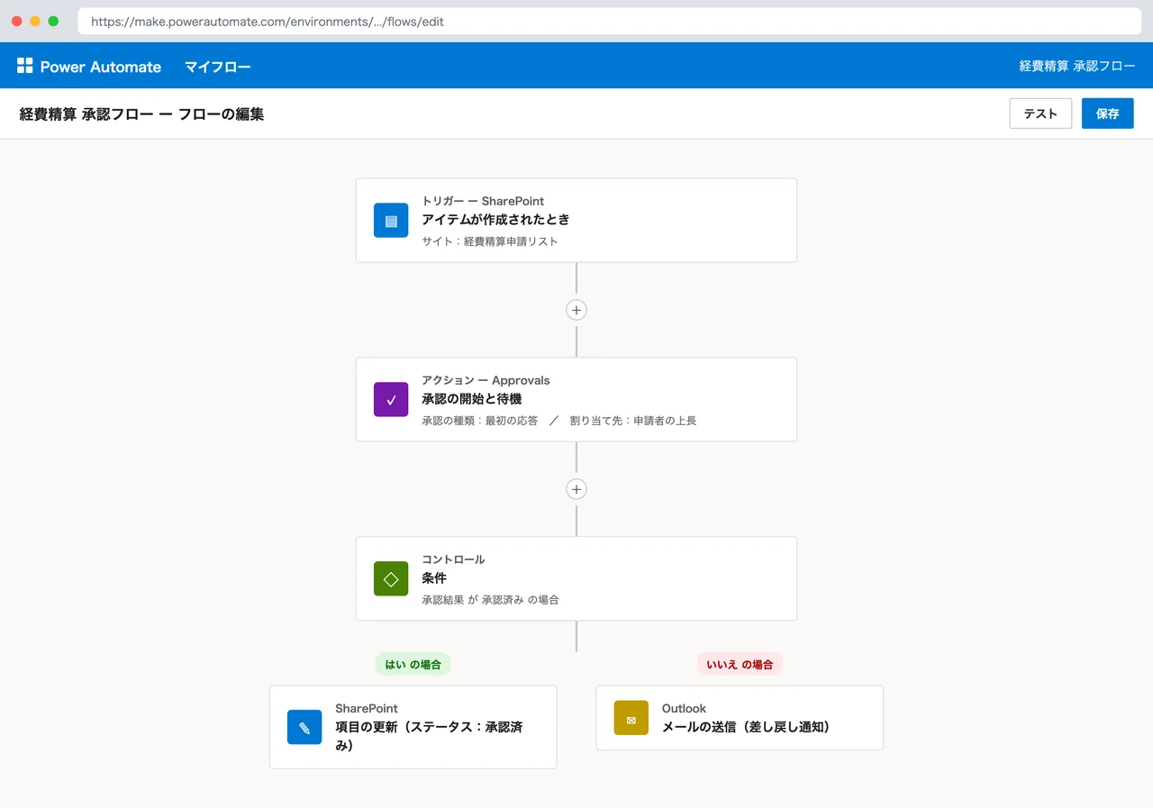This screenshot has width=1153, height=808.
Task: Click the 保存 button
Action: pos(1108,113)
